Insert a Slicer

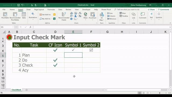click(123, 13)
